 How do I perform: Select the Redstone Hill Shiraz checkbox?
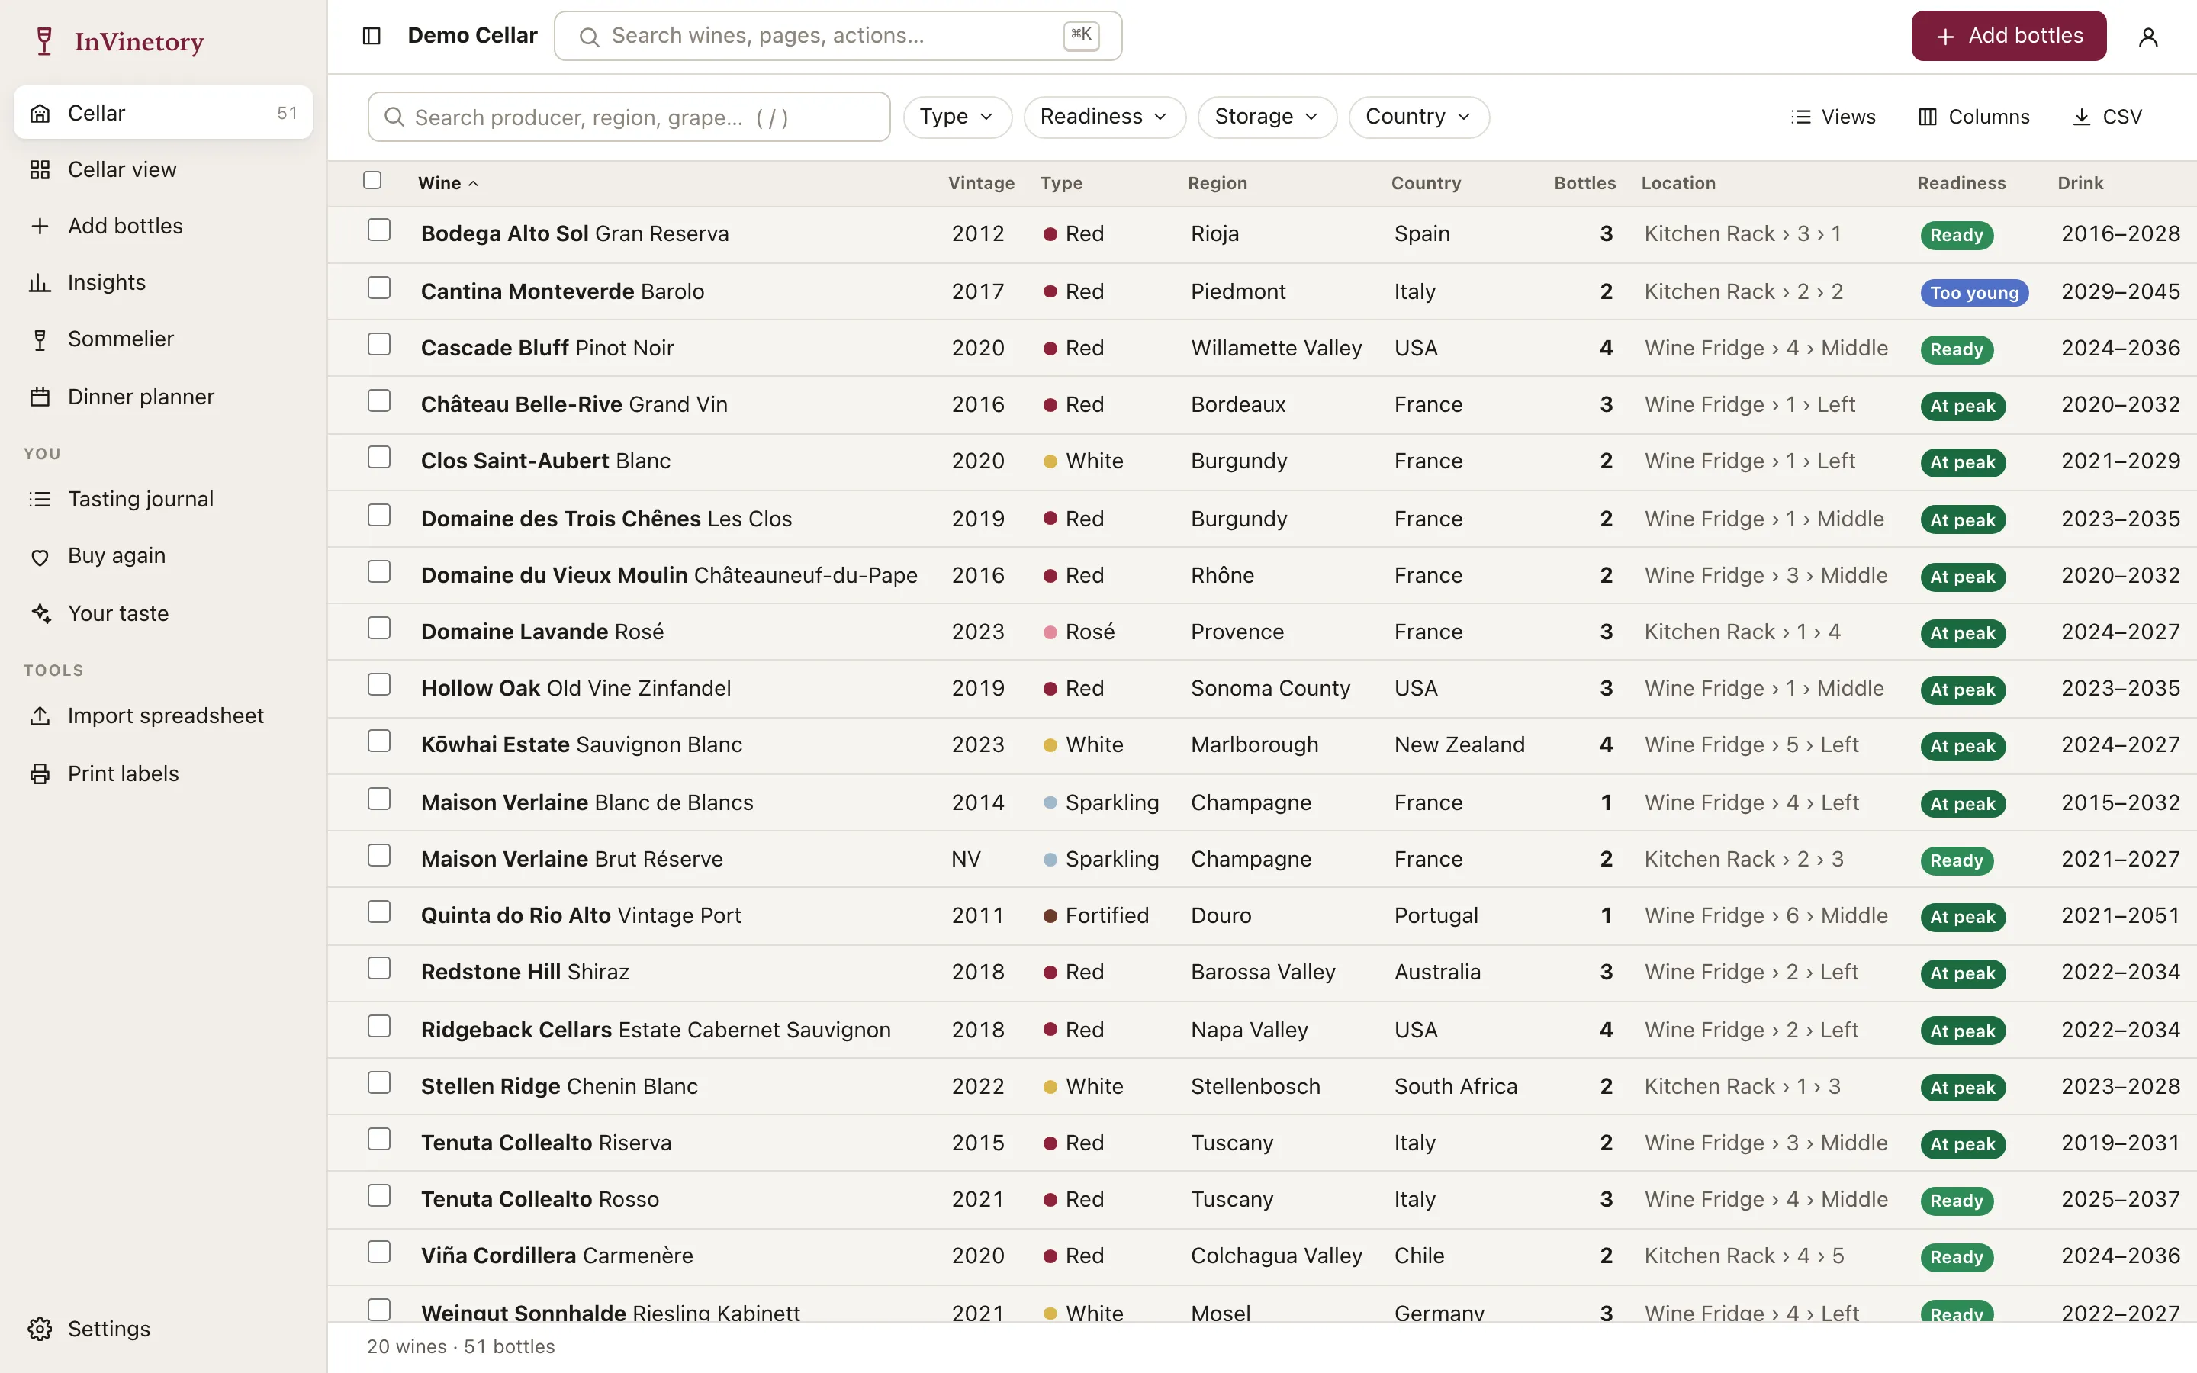pyautogui.click(x=379, y=968)
